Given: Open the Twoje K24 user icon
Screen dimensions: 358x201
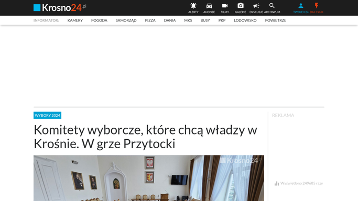Looking at the screenshot, I should [x=301, y=6].
